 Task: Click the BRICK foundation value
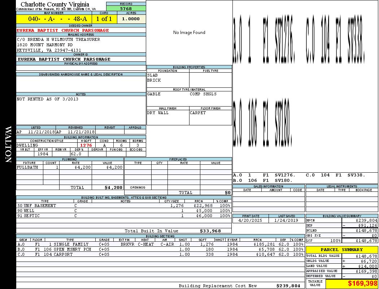click(154, 80)
